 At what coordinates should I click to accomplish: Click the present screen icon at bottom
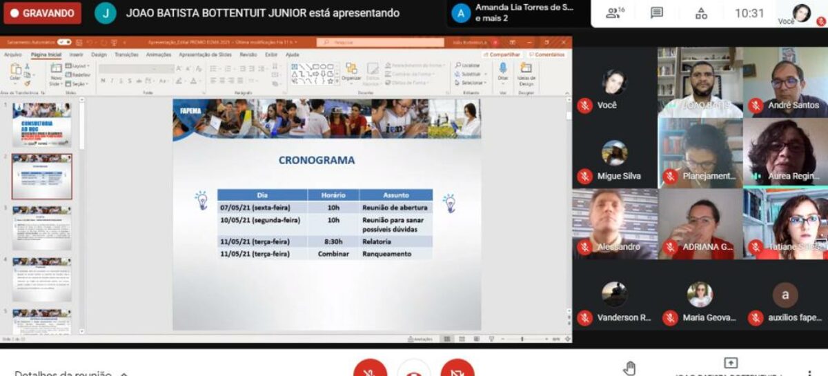coord(731,364)
